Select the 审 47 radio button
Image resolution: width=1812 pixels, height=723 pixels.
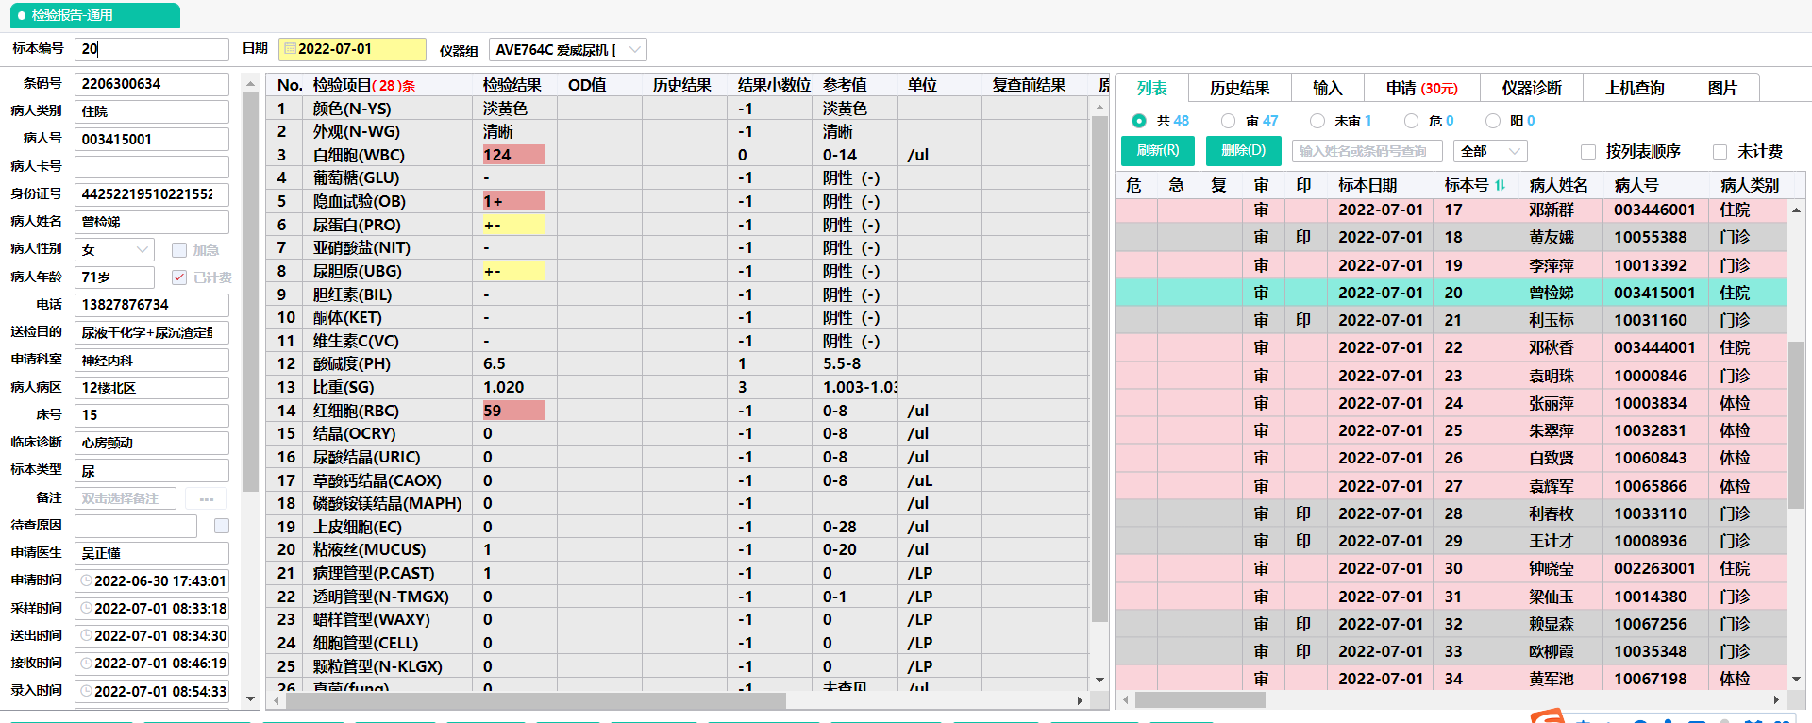pyautogui.click(x=1228, y=121)
